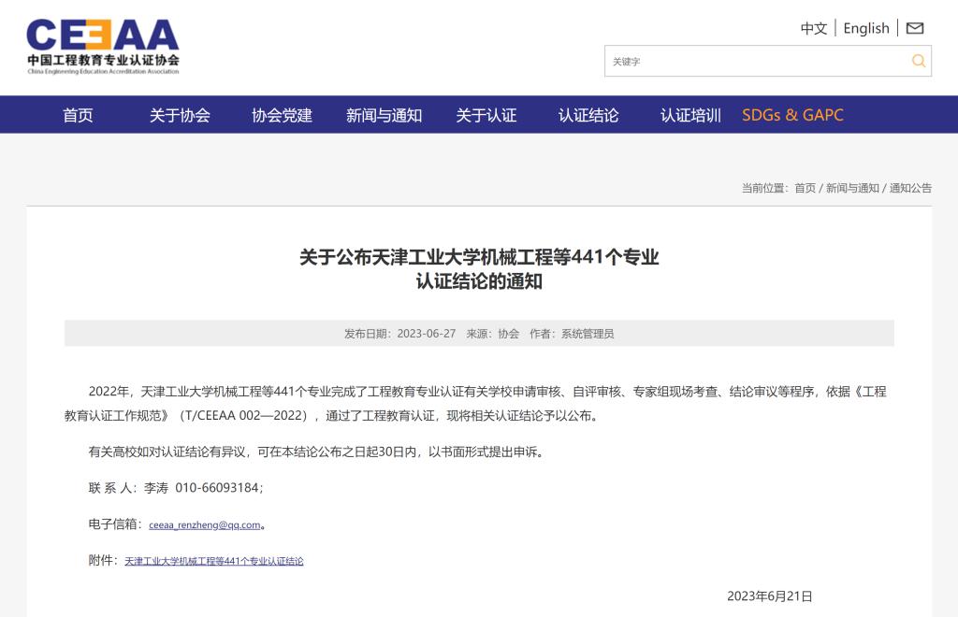
Task: Go to 首页 in the breadcrumb
Action: (805, 188)
